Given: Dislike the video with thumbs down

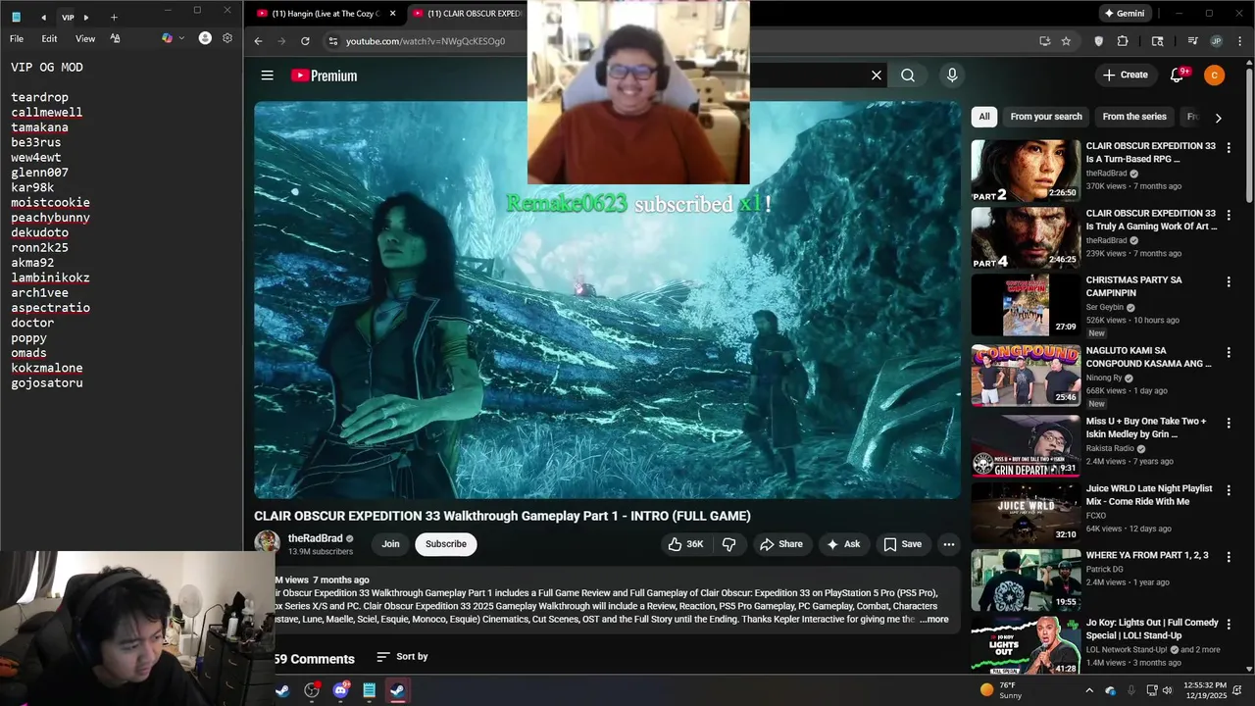Looking at the screenshot, I should pyautogui.click(x=728, y=544).
